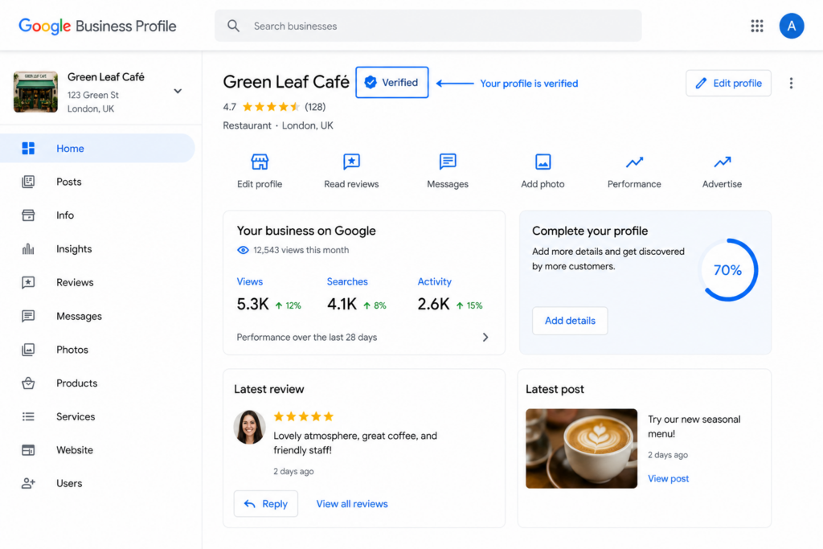
Task: Click the '5.3K' views value
Action: pyautogui.click(x=253, y=305)
